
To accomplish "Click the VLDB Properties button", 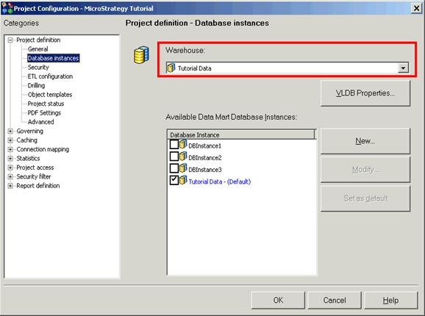I will [365, 93].
